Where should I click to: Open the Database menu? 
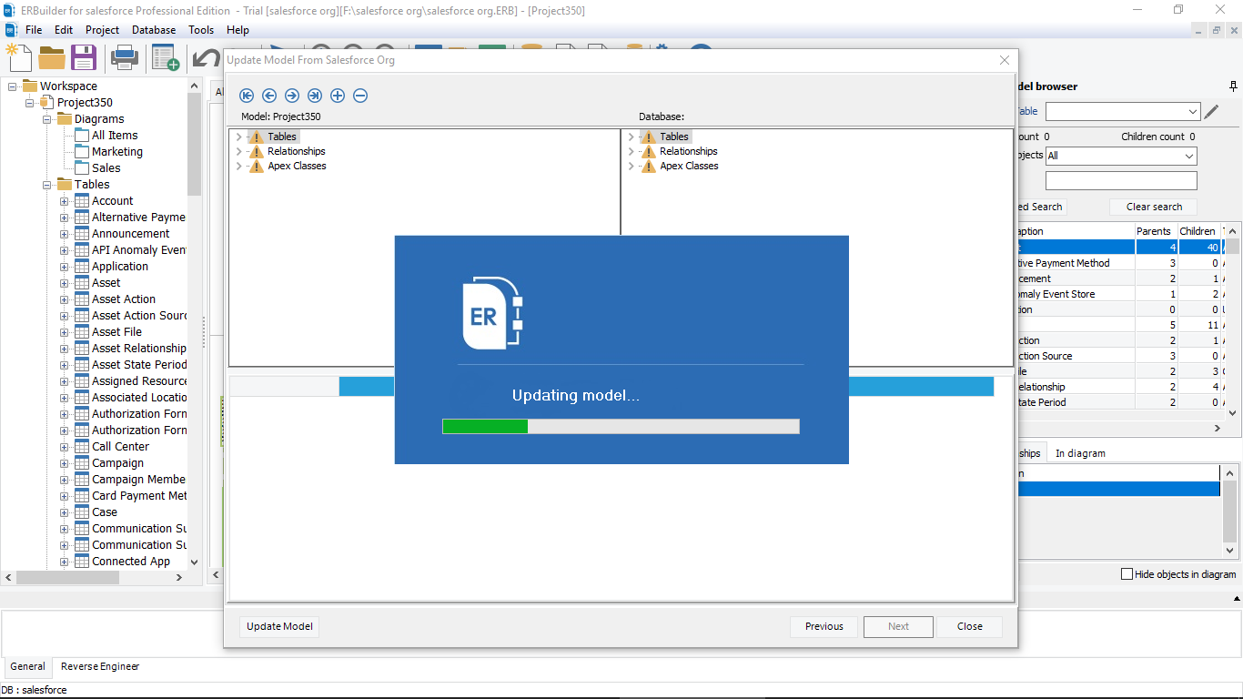point(154,30)
